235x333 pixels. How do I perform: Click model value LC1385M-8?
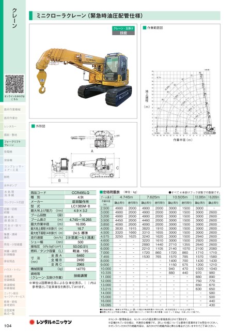[x=81, y=206]
